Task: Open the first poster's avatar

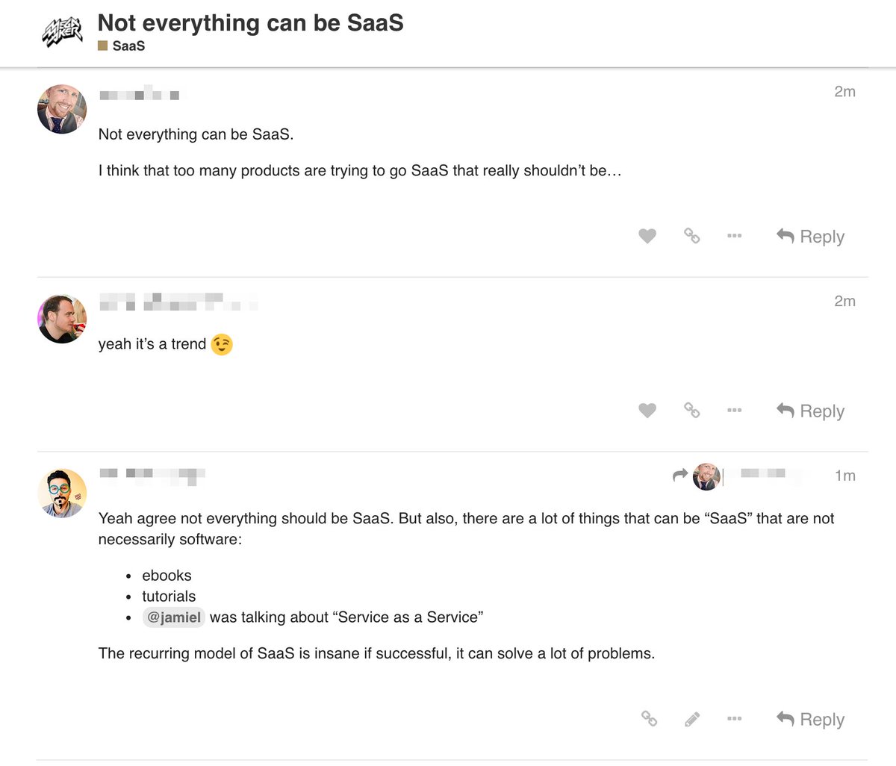Action: (62, 109)
